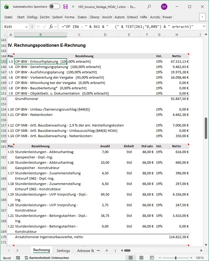Screen dimensions: 209x261
Task: Switch to the 'Adresse &' sheet tab
Action: tap(86, 251)
